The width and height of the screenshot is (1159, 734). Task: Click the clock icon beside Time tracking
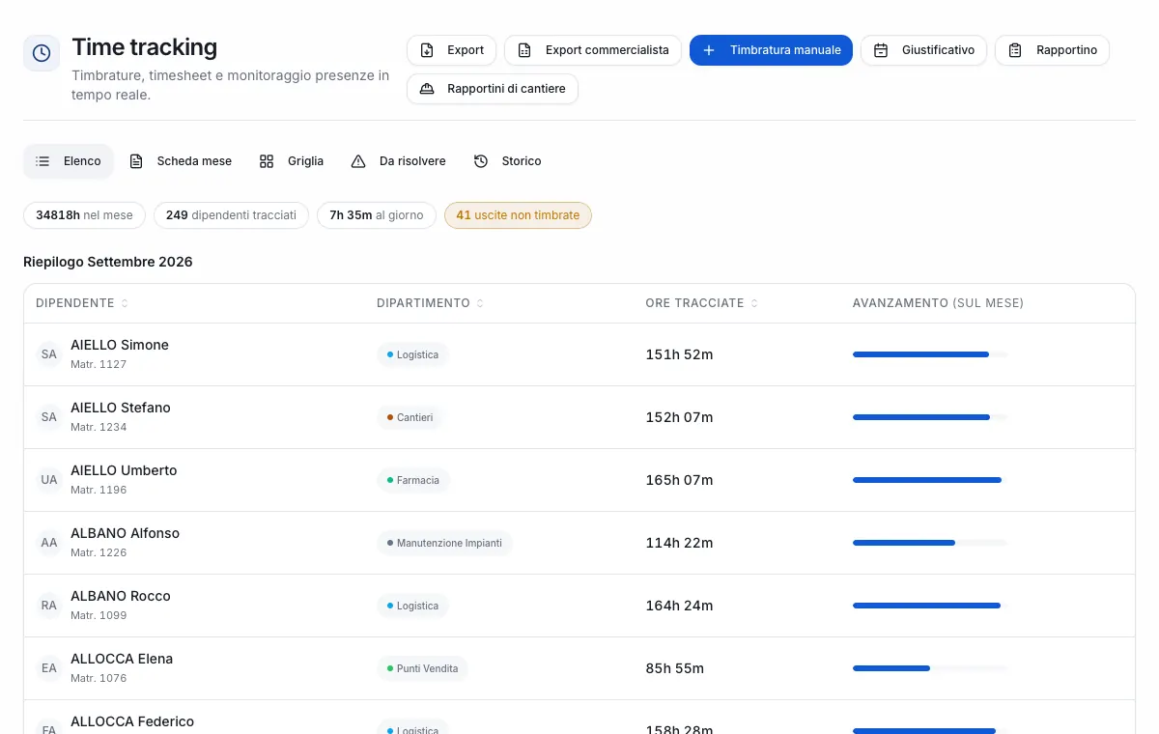(42, 53)
